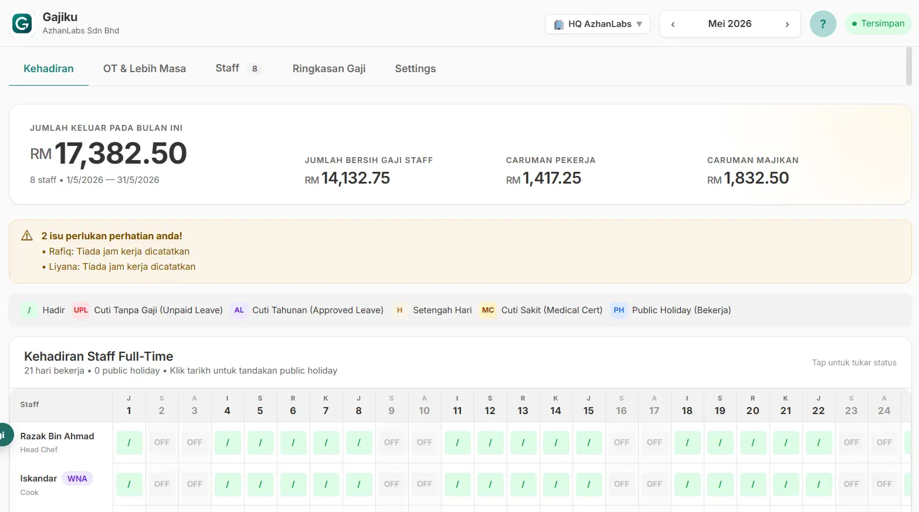Mark day 18 as public holiday
This screenshot has height=512, width=919.
click(687, 405)
